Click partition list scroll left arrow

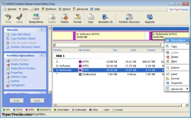point(54,105)
